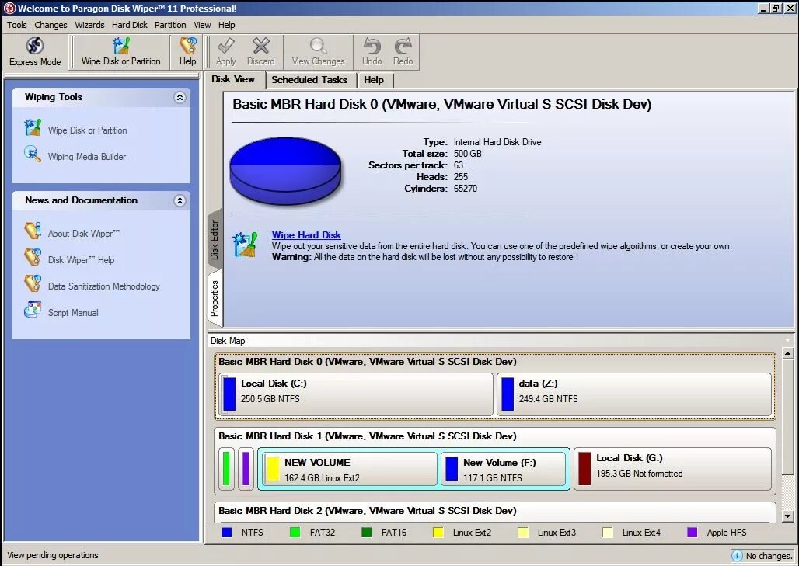Open the View menu
This screenshot has height=566, width=799.
point(202,24)
